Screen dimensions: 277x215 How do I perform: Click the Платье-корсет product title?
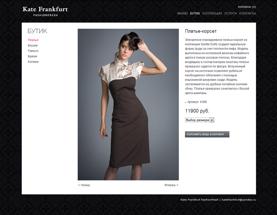pyautogui.click(x=201, y=31)
